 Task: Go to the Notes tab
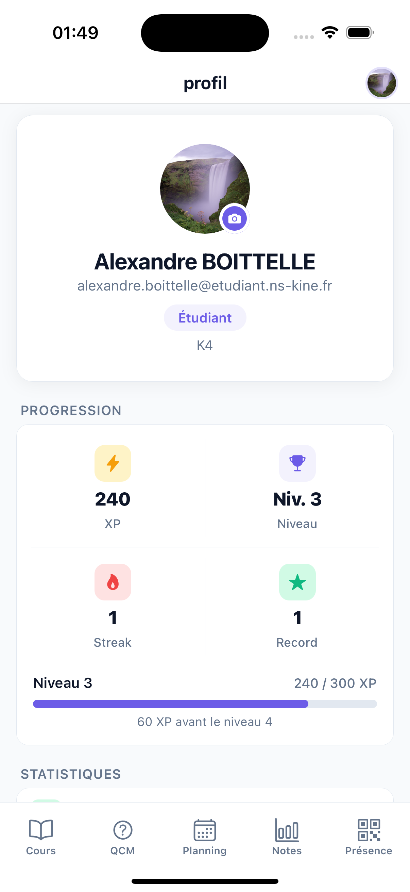pos(287,837)
